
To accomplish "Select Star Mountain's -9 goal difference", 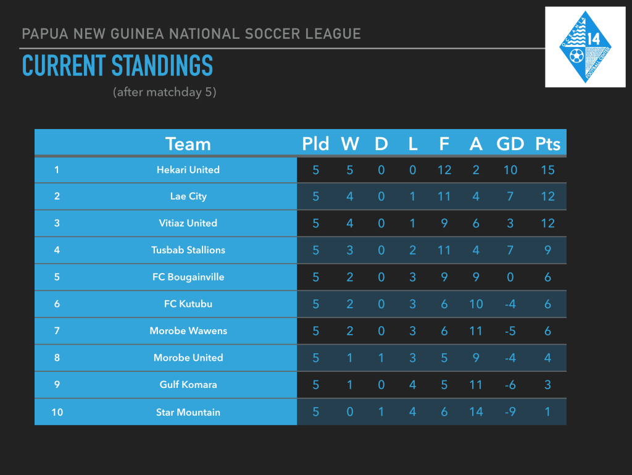I will tap(510, 412).
